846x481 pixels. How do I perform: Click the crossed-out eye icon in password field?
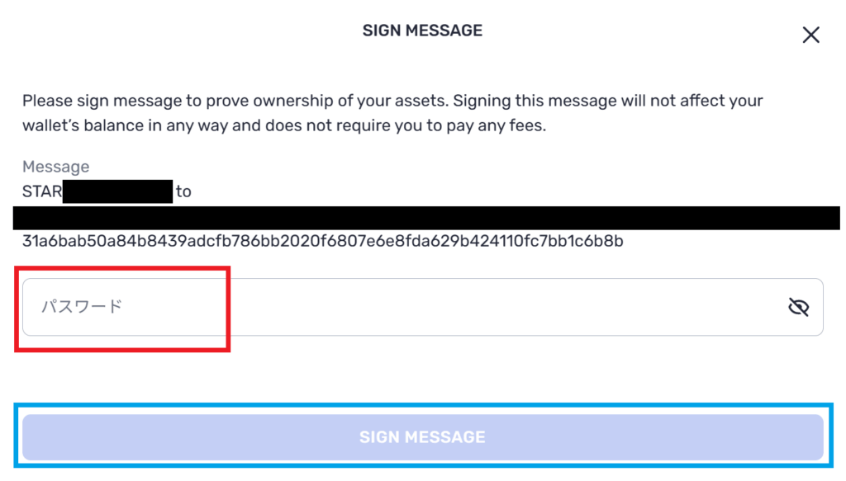click(799, 307)
